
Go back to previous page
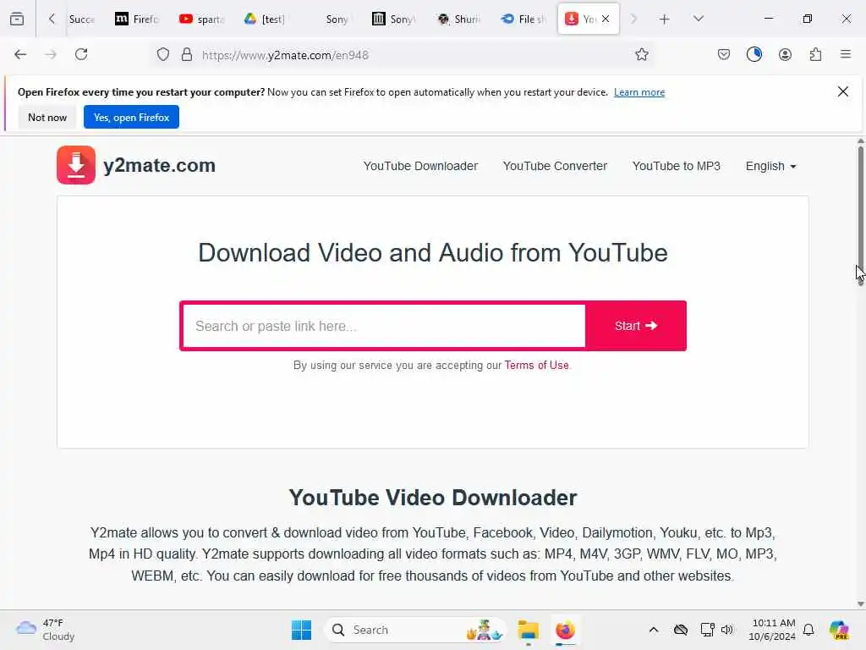click(20, 54)
